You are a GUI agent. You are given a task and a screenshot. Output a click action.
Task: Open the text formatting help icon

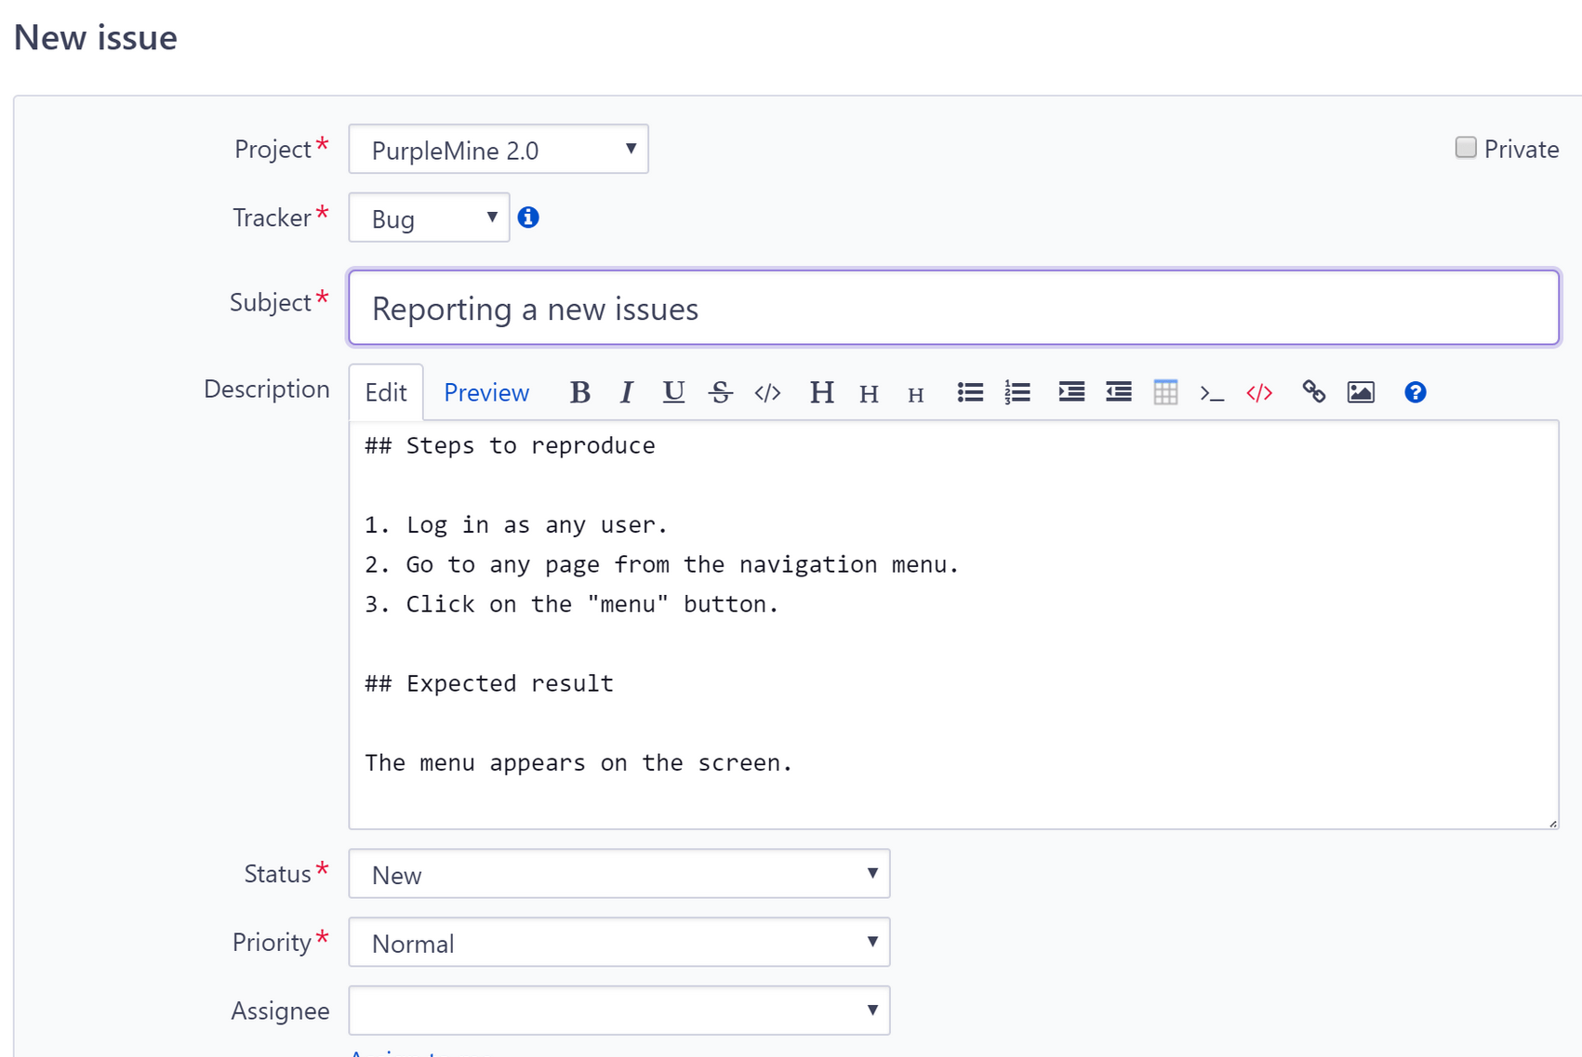1415,392
